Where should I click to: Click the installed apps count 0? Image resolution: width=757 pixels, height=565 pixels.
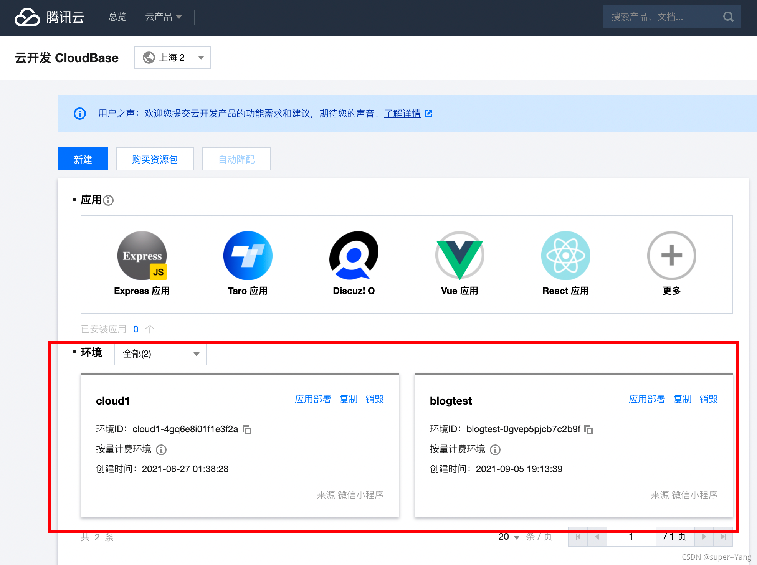136,329
